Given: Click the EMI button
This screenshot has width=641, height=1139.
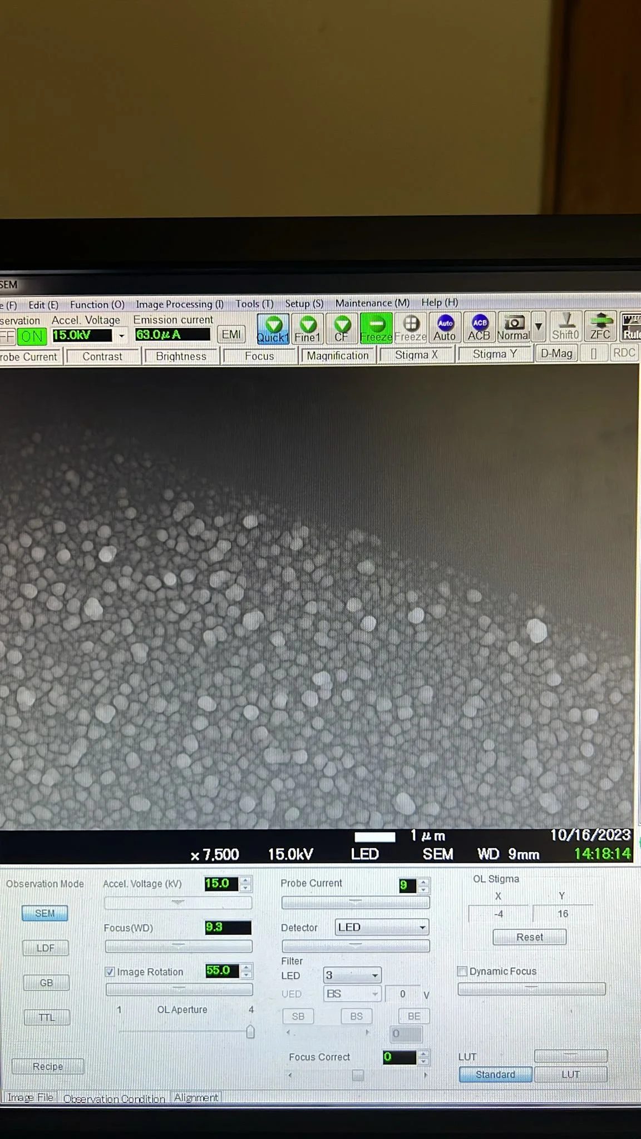Looking at the screenshot, I should pyautogui.click(x=231, y=334).
